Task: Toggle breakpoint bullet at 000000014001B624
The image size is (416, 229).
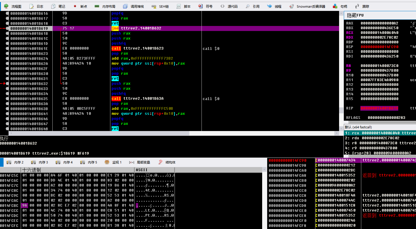Action: click(x=7, y=58)
